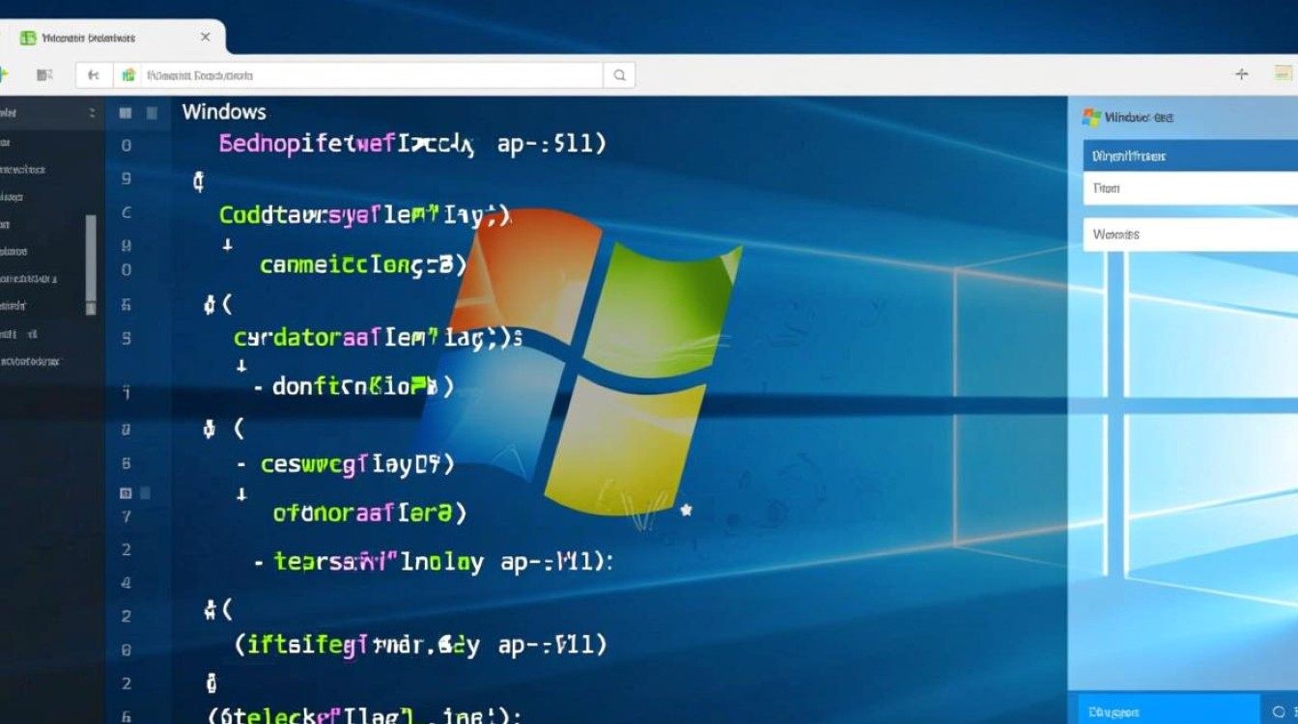The width and height of the screenshot is (1298, 724).
Task: Click the small square marker in line gutter
Action: [126, 493]
